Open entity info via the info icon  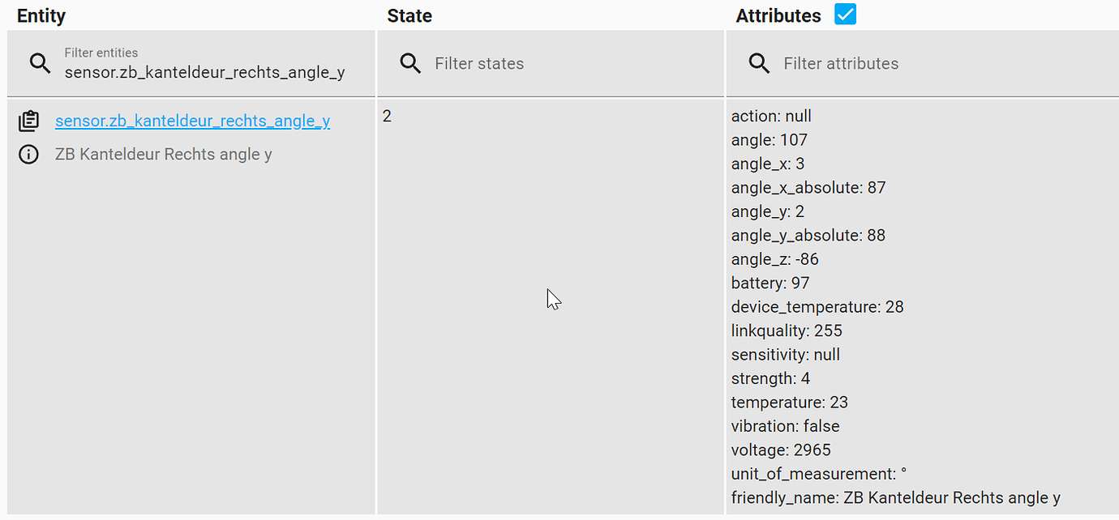coord(28,154)
